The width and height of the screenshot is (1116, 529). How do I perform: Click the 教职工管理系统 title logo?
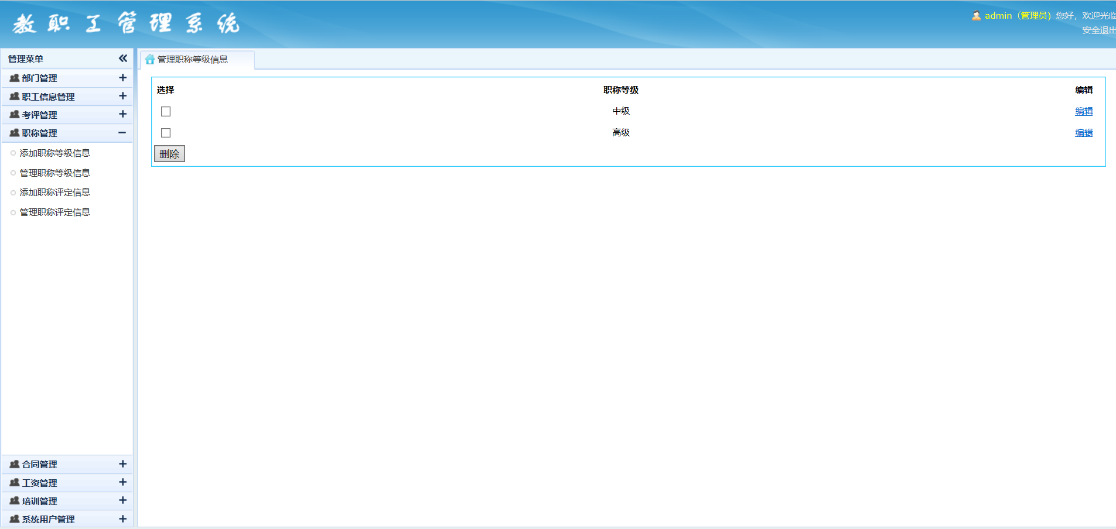point(126,23)
